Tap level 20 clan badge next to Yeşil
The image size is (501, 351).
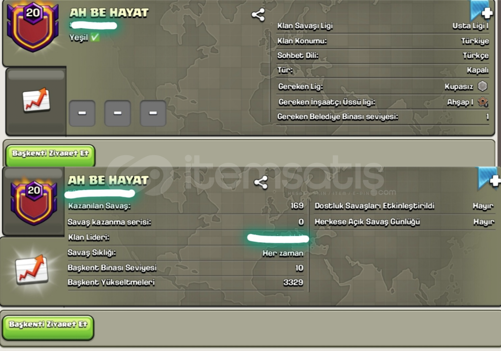[x=33, y=27]
